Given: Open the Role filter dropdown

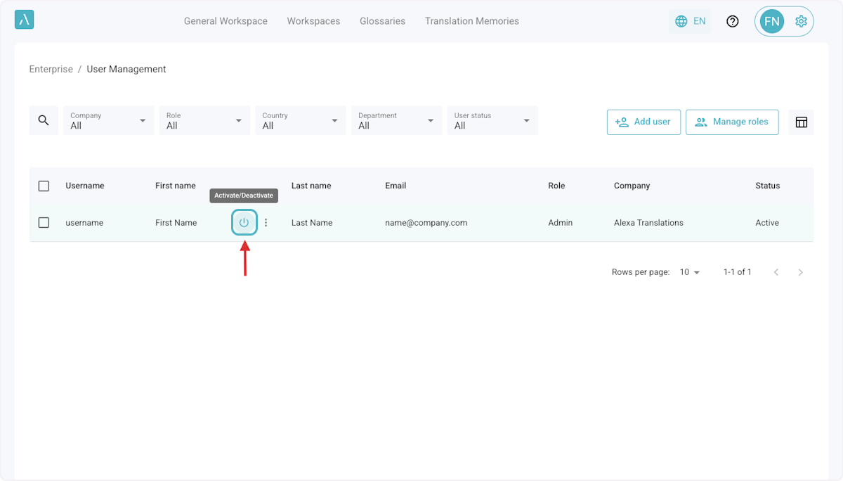Looking at the screenshot, I should 204,121.
